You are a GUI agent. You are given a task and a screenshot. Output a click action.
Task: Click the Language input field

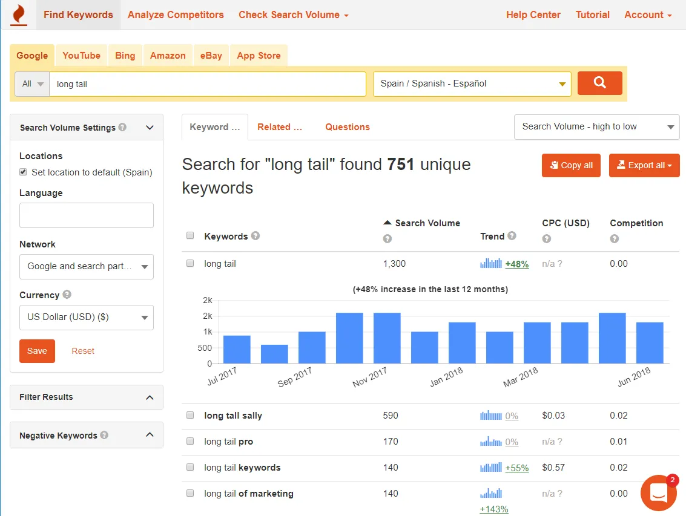pos(87,215)
